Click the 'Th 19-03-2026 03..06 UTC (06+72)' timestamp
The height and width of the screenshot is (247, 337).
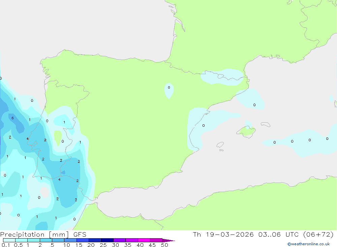(263, 234)
